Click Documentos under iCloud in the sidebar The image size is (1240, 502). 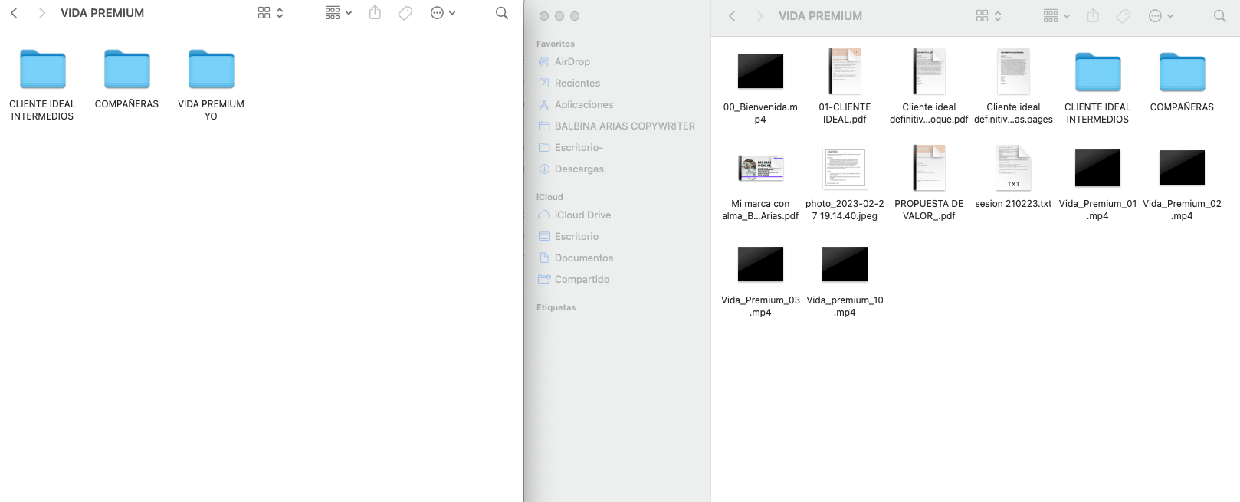pos(583,258)
